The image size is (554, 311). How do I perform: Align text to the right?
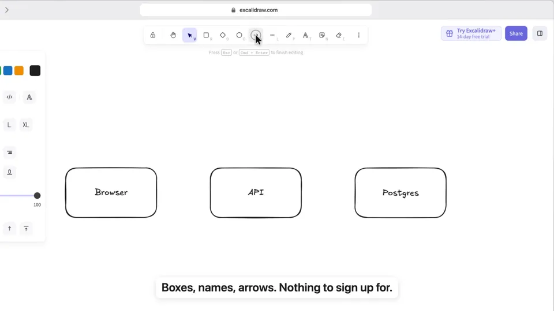tap(10, 152)
